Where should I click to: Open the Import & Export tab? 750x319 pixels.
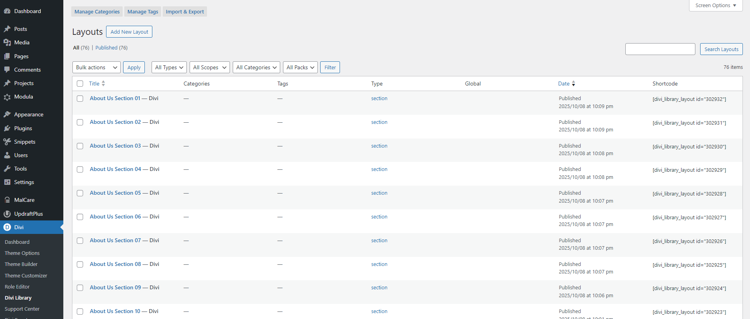pos(185,11)
